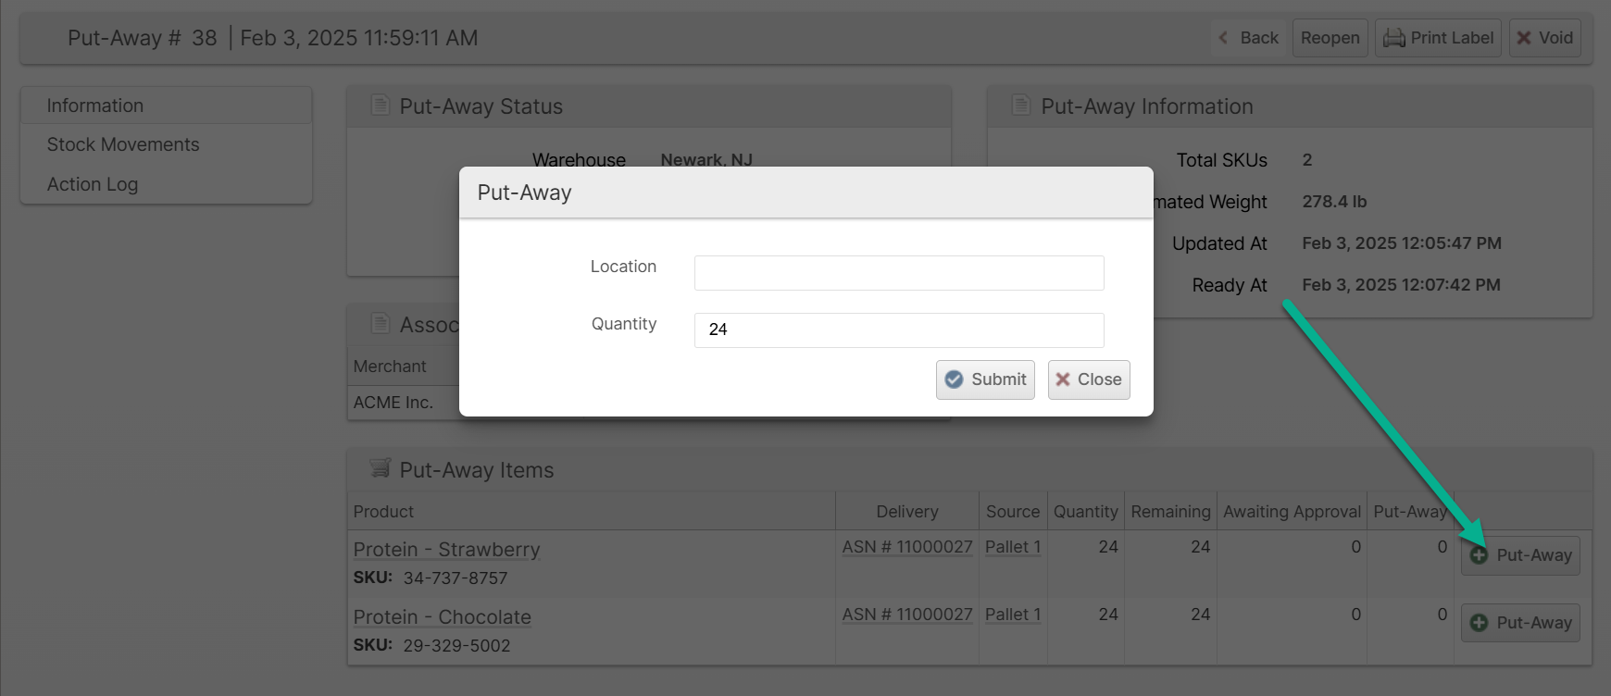1611x696 pixels.
Task: Click the Put-Away Items cart icon
Action: click(380, 468)
